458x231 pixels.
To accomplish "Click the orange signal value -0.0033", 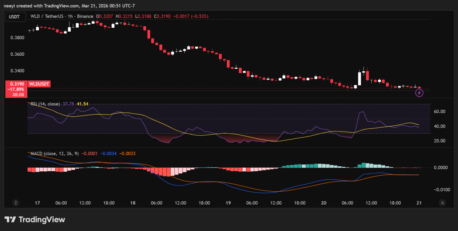I will coord(127,153).
